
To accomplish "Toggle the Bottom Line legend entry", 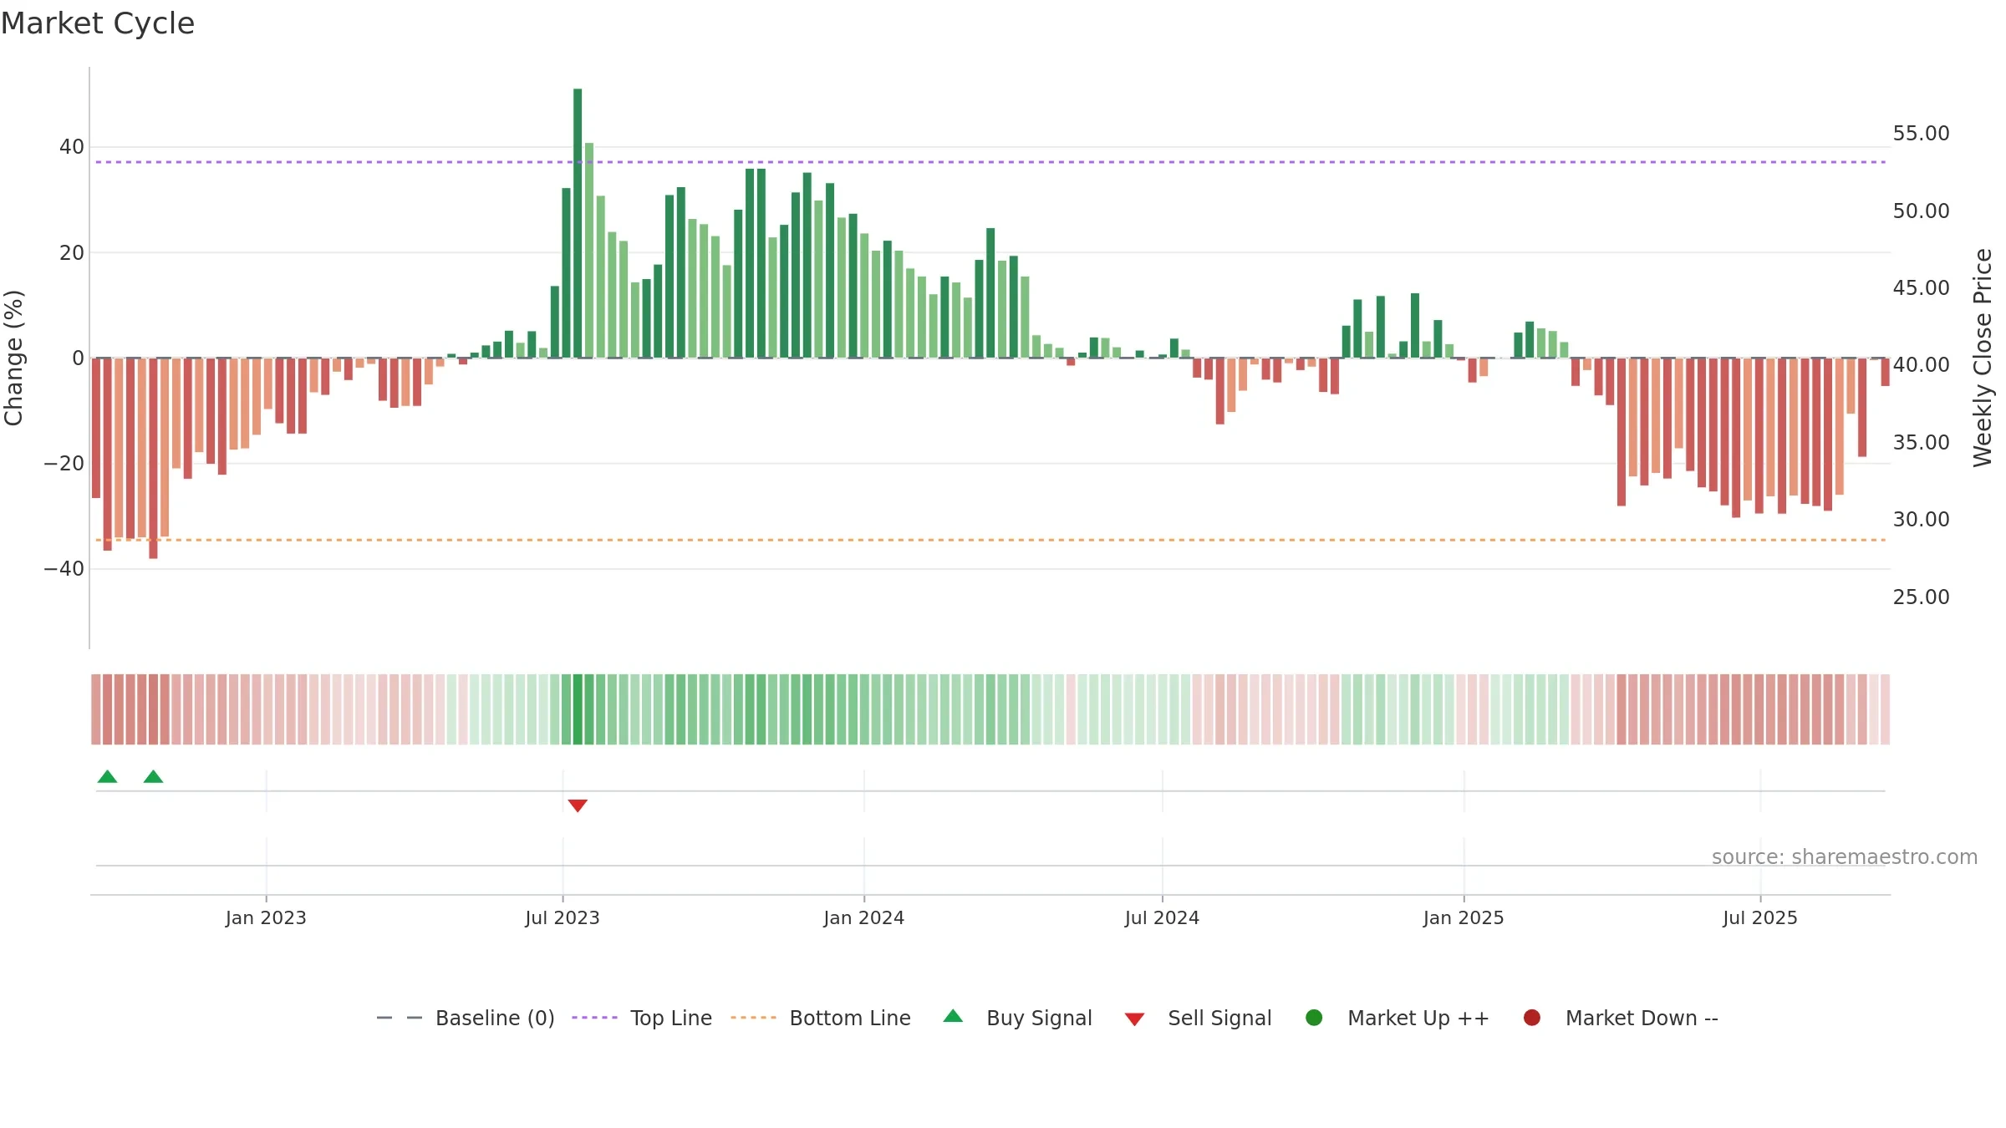I will [821, 1018].
